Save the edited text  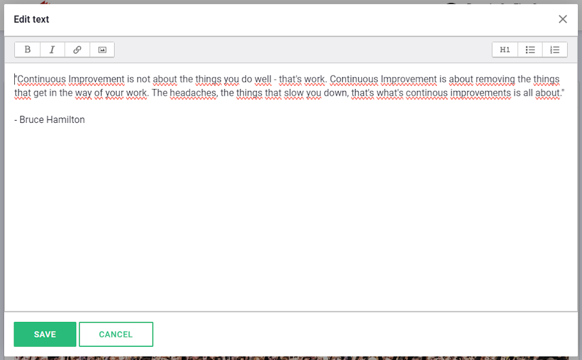[45, 334]
